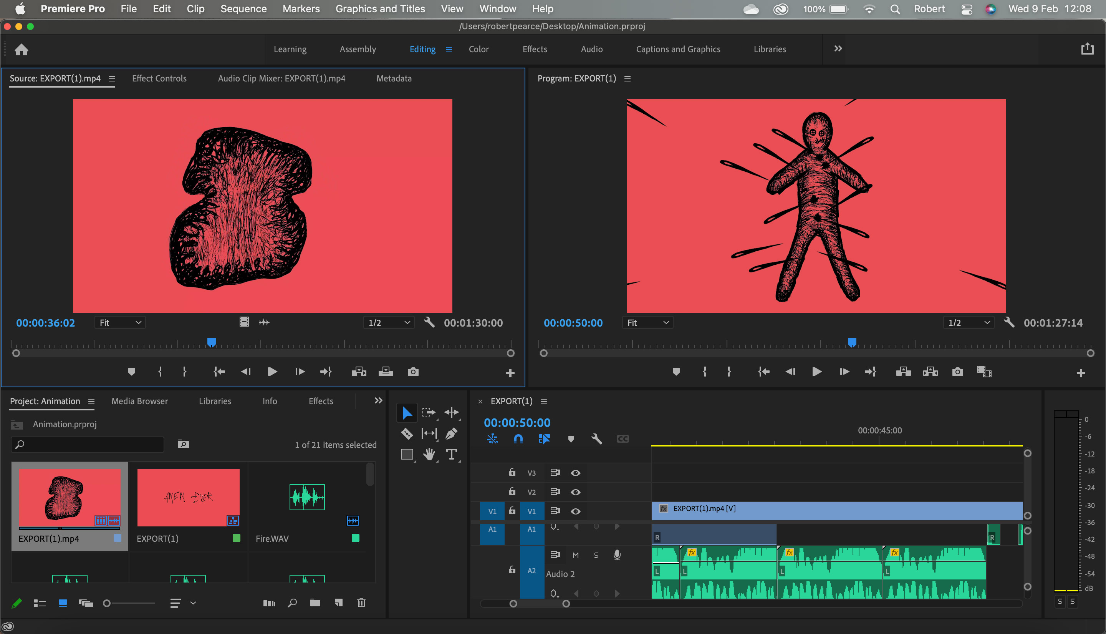Mute Audio 2 track with M
This screenshot has height=634, width=1106.
click(575, 555)
